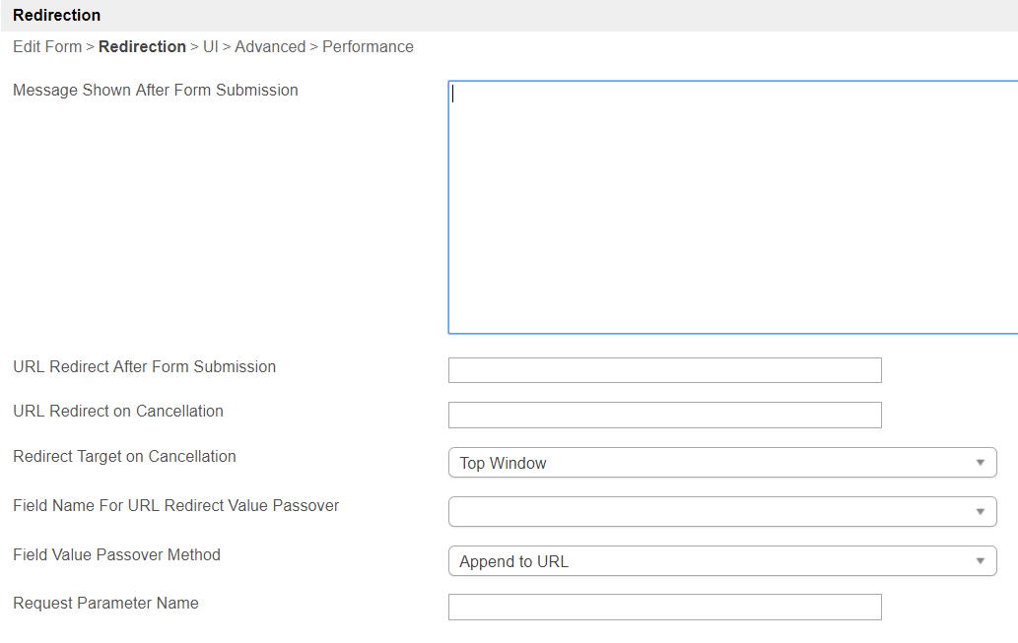Click the Redirect Target on Cancellation label
The height and width of the screenshot is (643, 1018).
click(124, 457)
